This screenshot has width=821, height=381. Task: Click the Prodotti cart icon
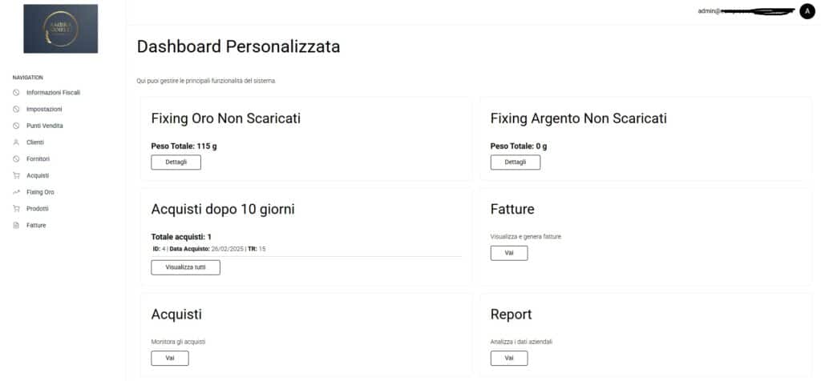point(16,209)
